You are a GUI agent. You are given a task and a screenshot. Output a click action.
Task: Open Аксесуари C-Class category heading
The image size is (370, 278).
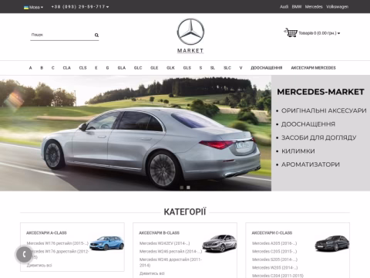pos(272,233)
